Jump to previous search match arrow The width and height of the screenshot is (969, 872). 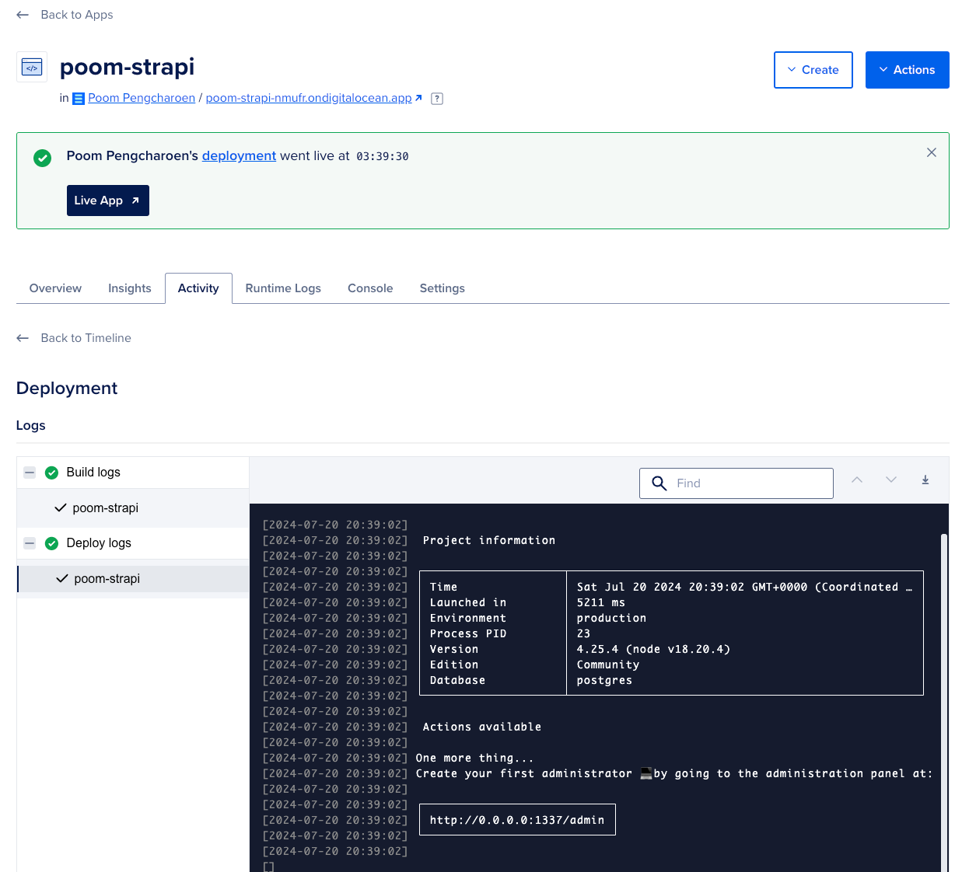point(857,480)
